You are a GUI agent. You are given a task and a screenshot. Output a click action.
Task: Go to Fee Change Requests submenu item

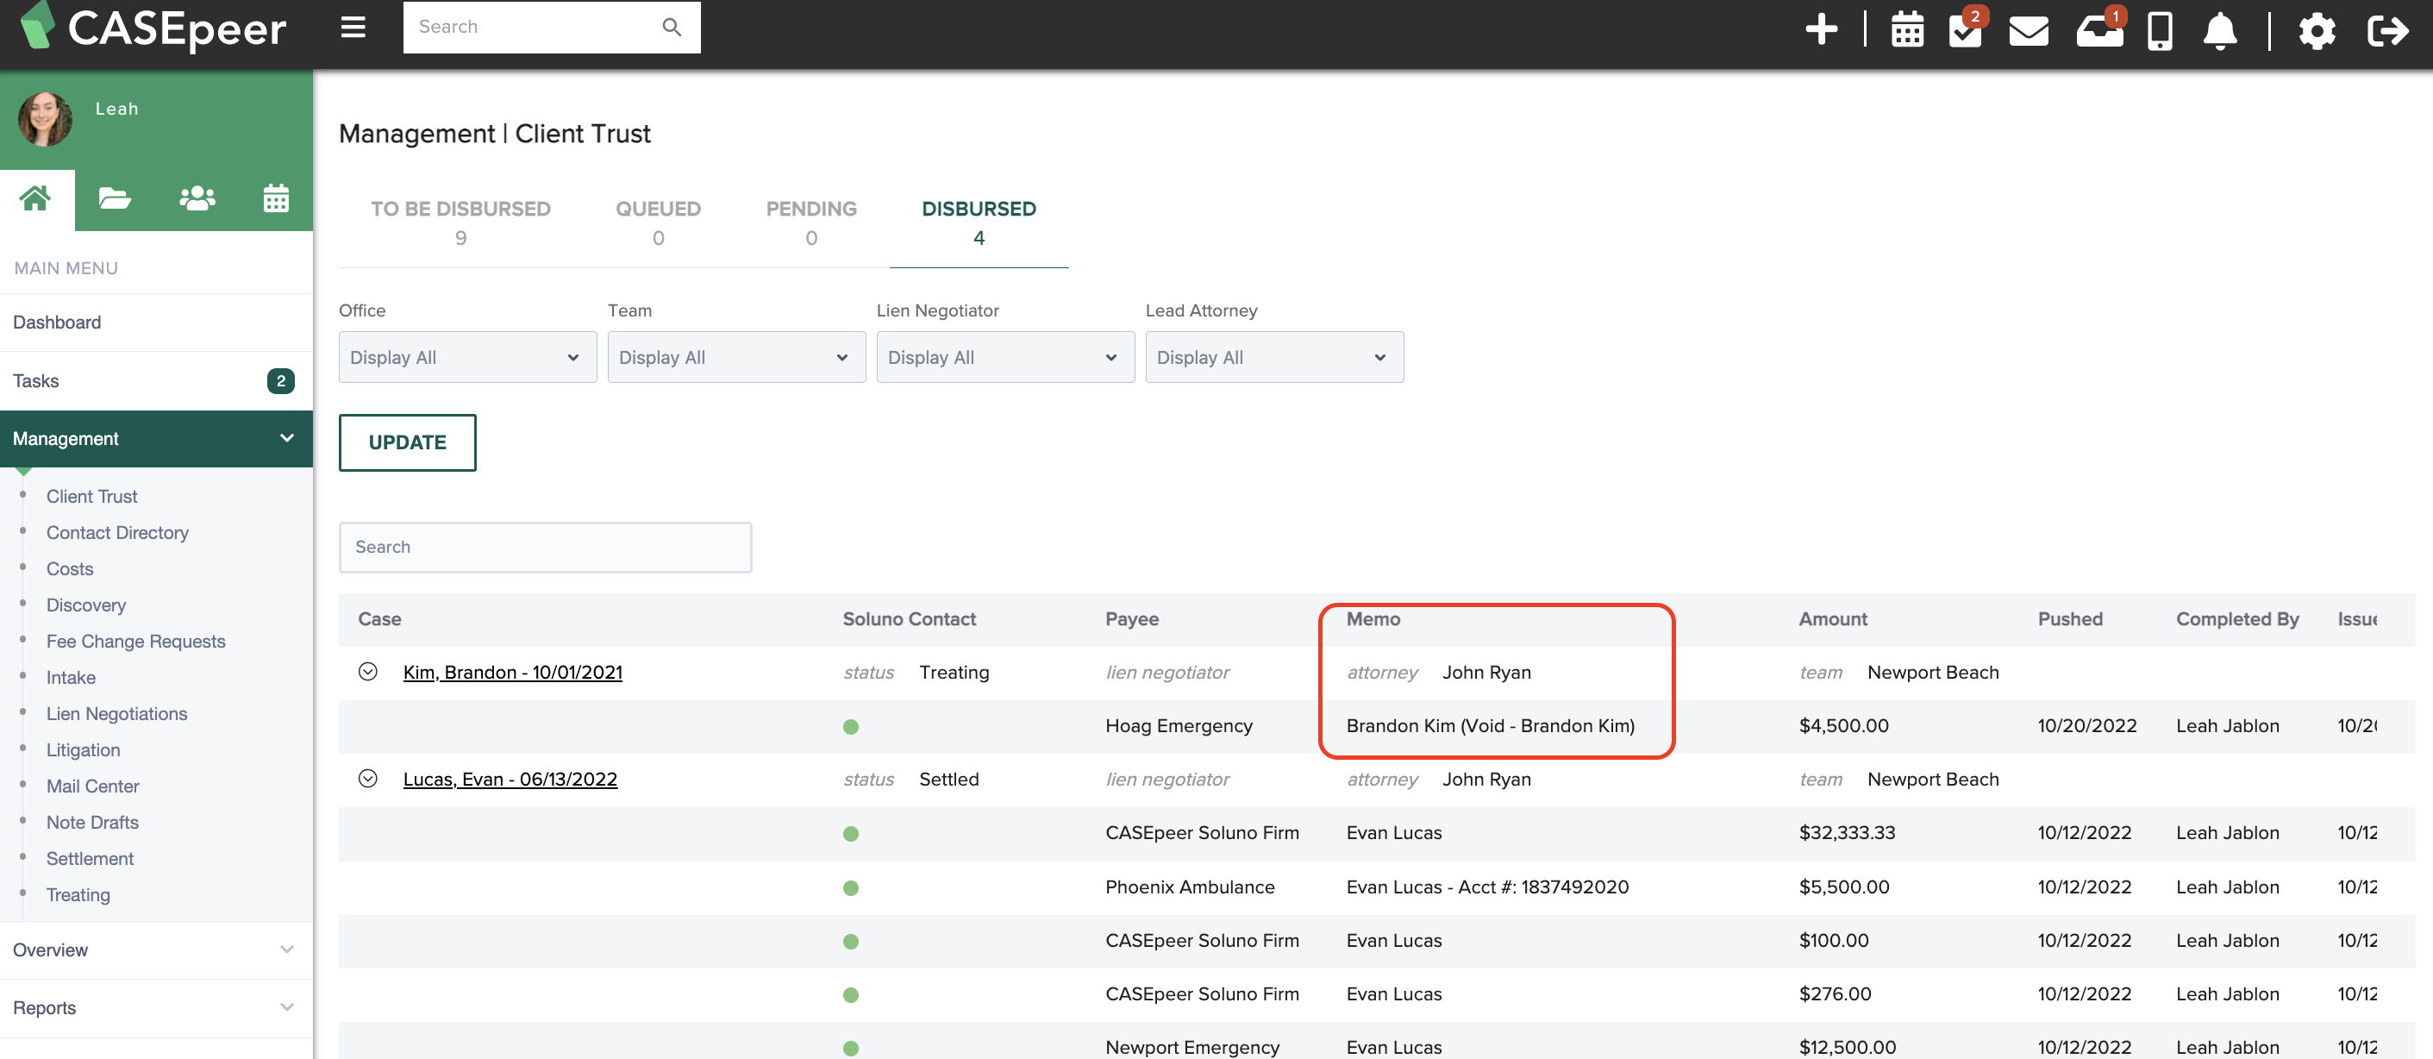tap(136, 641)
